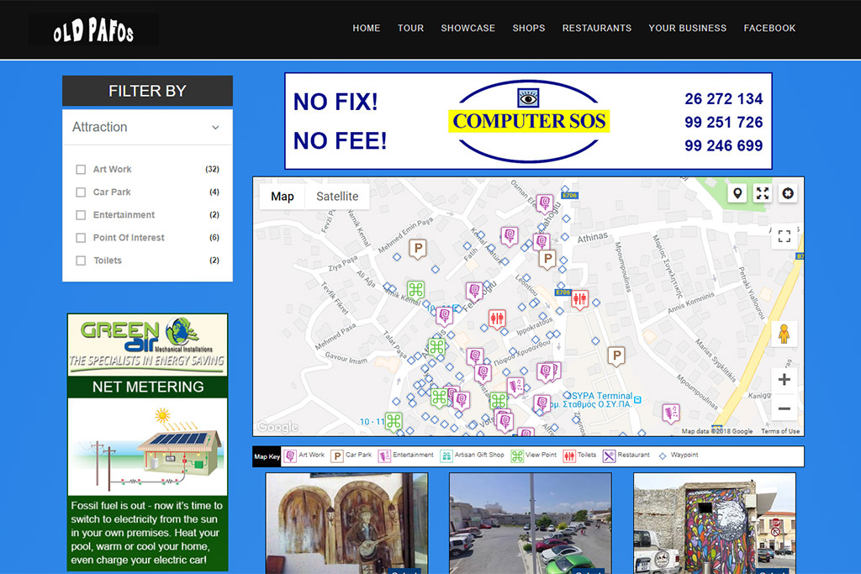Click the Artisan Gift Shop icon in Map Key
Screen dimensions: 861x574
(x=446, y=456)
